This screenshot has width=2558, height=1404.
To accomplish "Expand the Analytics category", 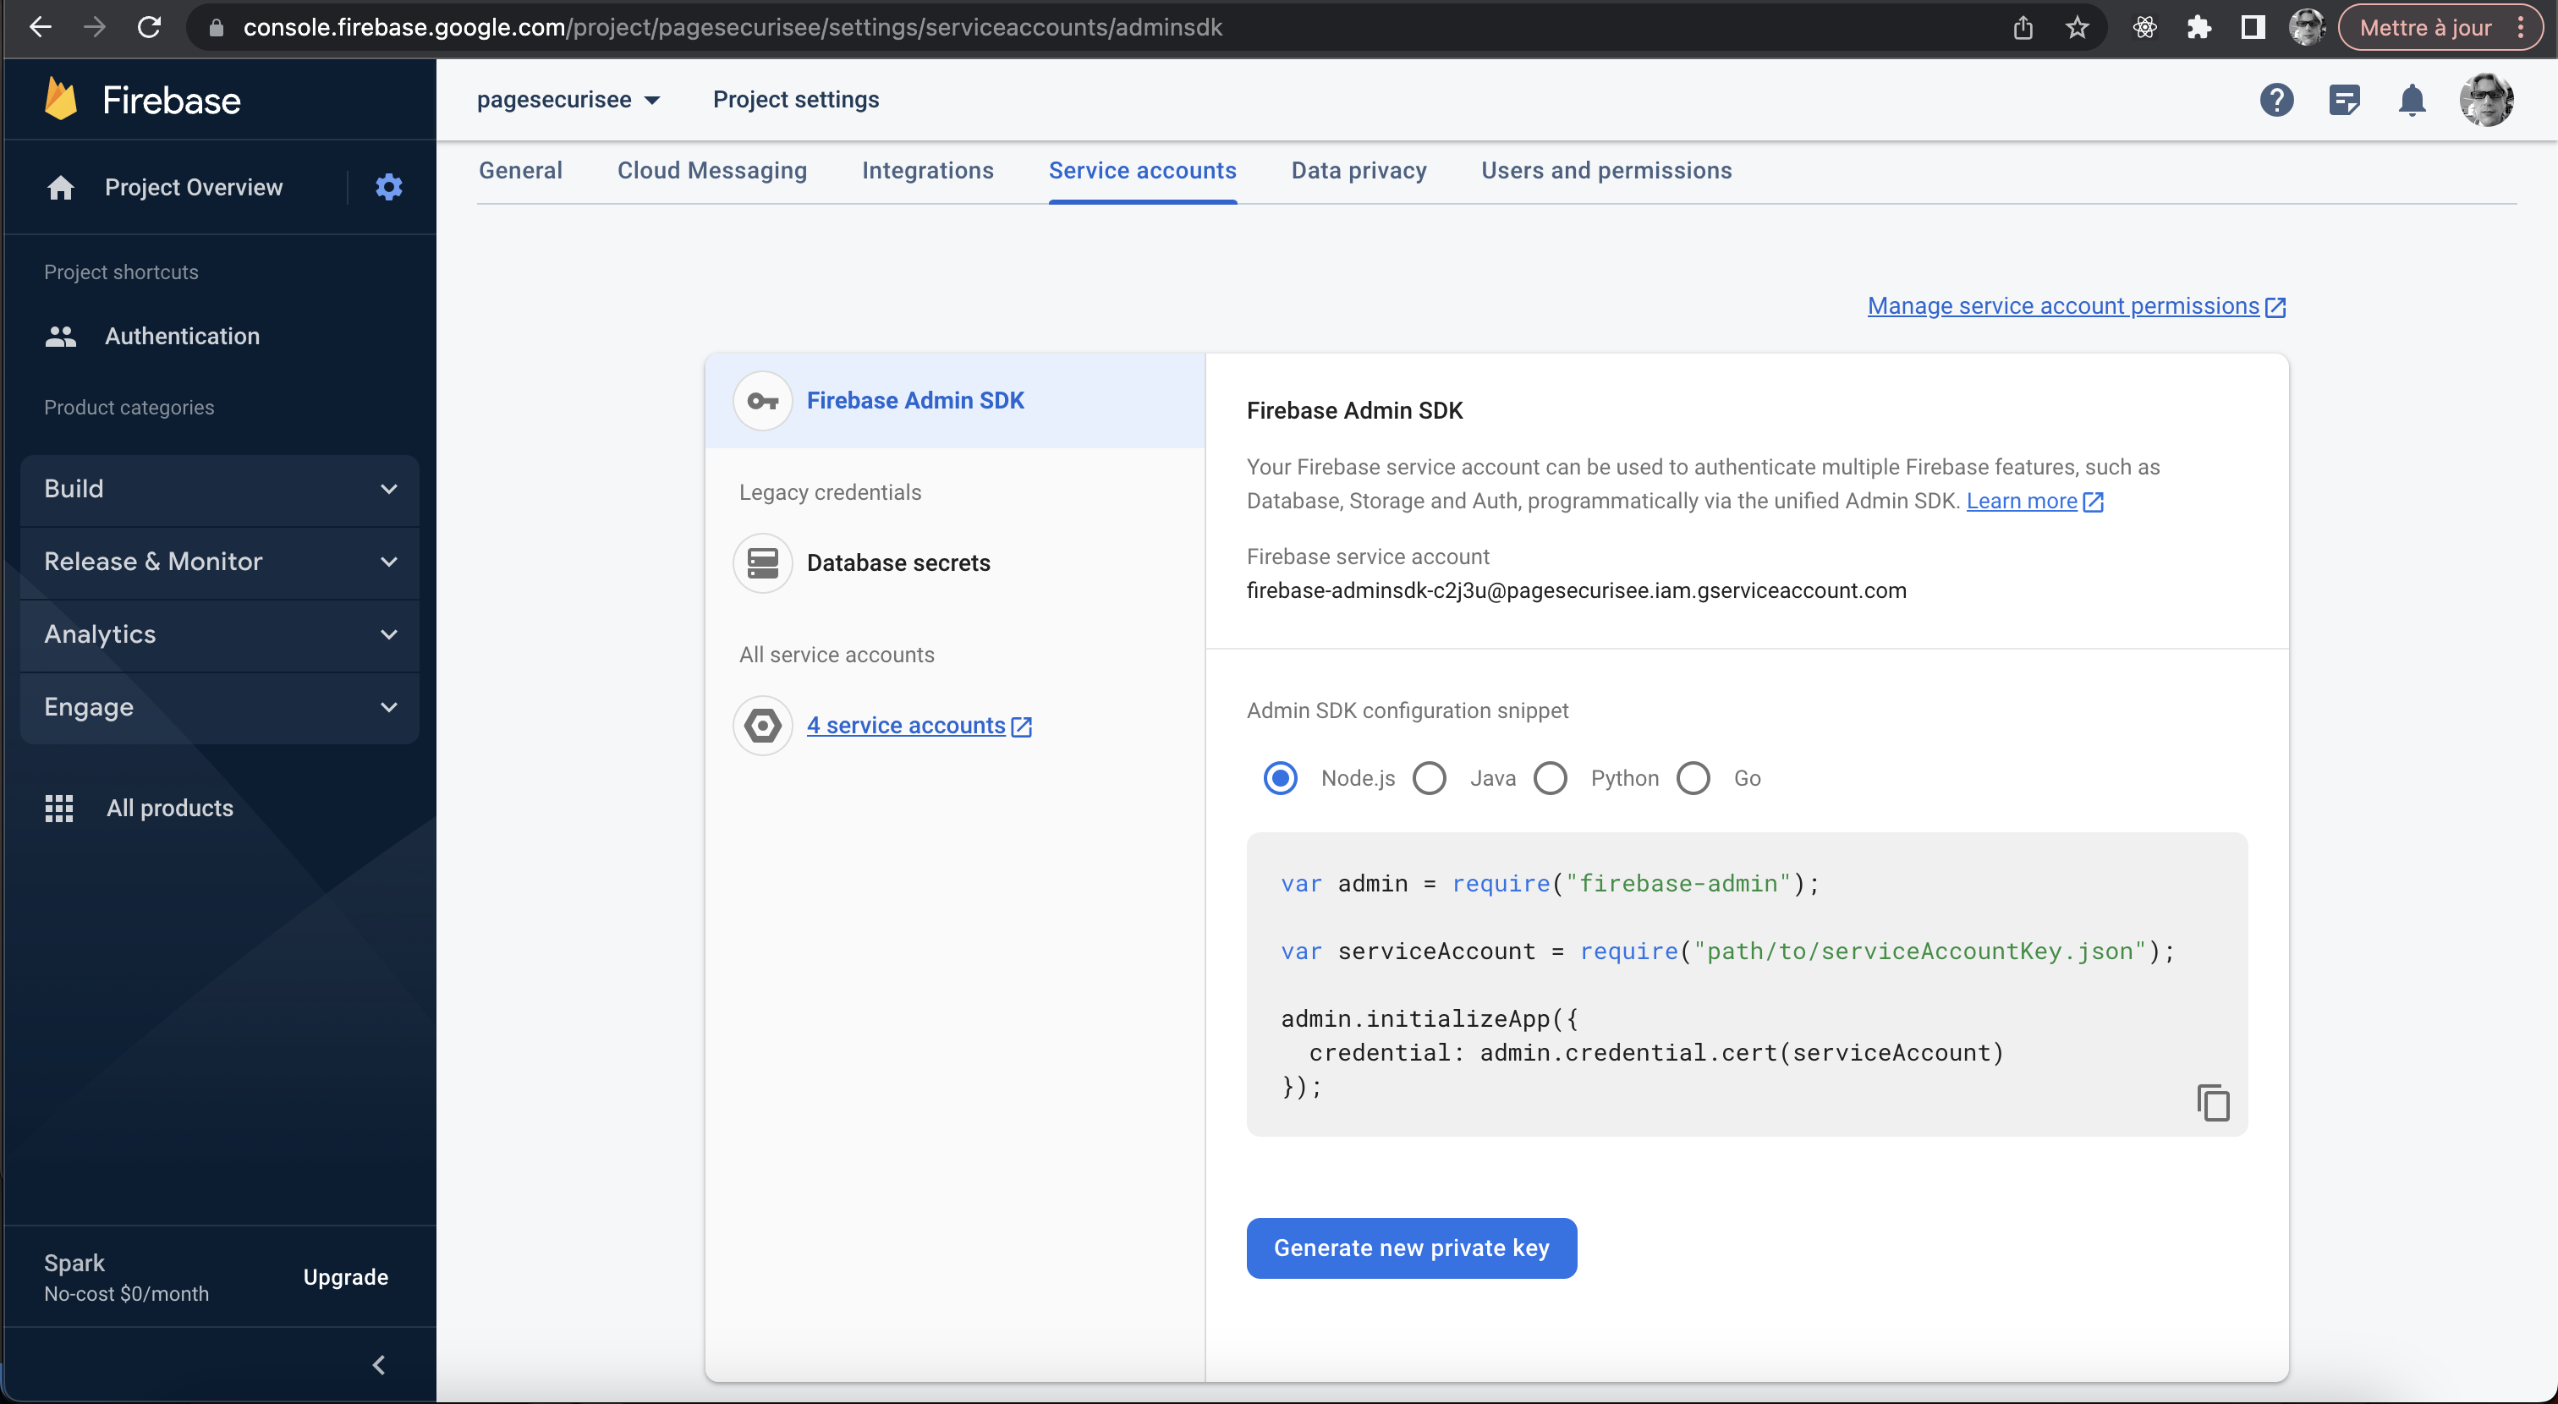I will (219, 634).
